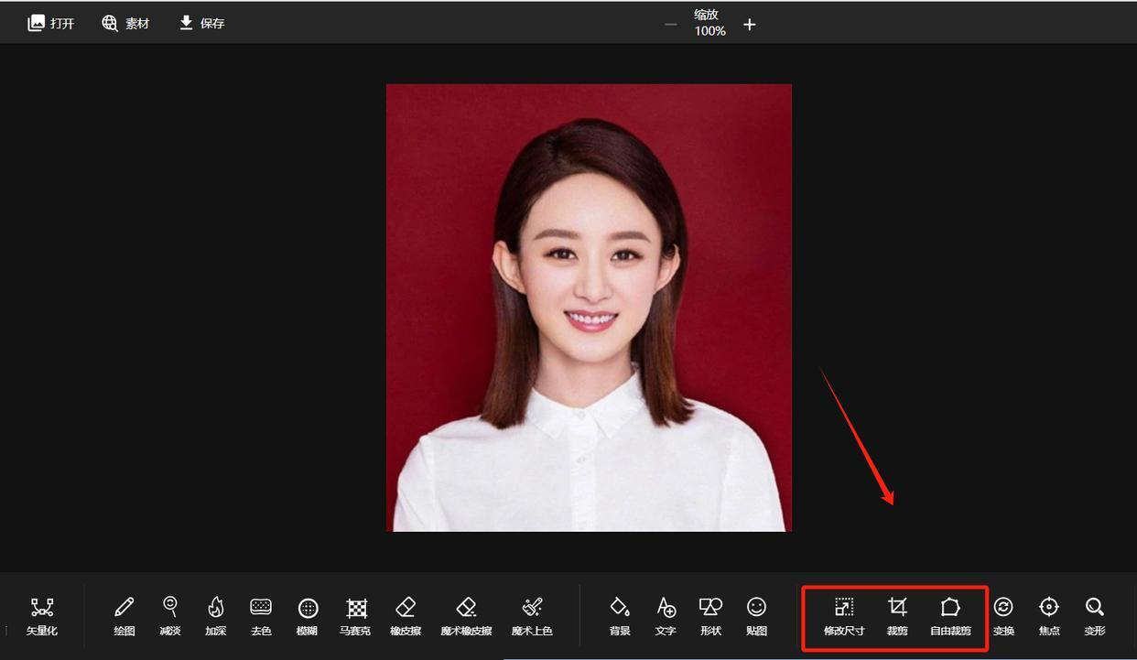Choose the 魔术橡皮擦 magic eraser
The image size is (1137, 660).
click(x=466, y=615)
